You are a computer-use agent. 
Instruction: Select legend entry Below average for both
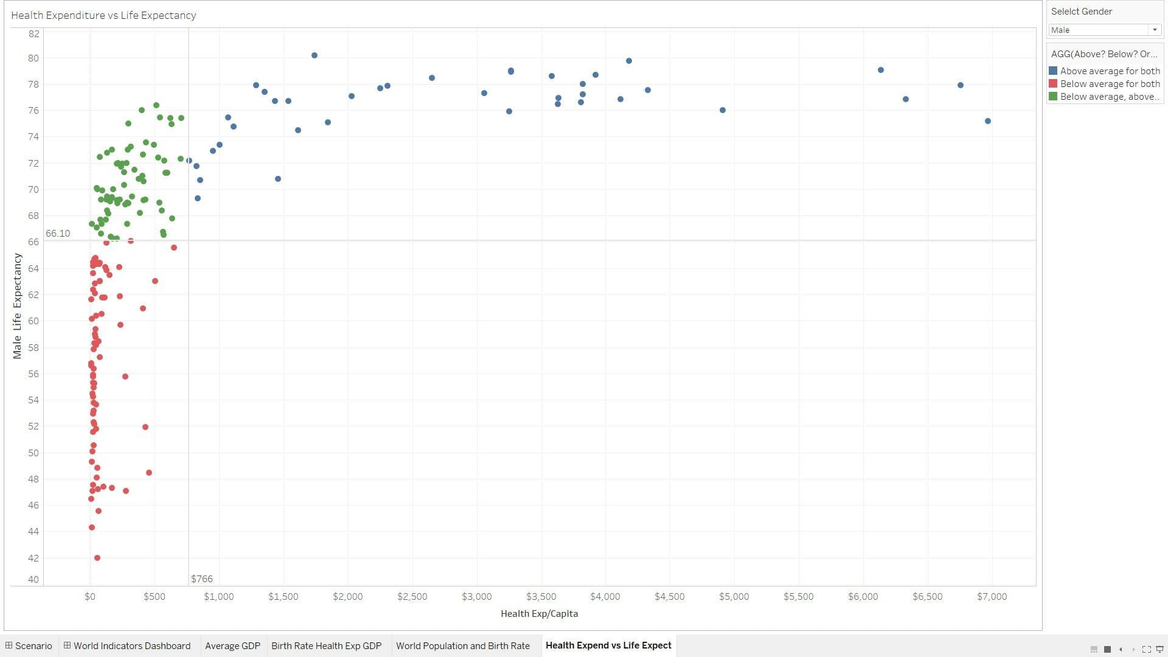[1109, 83]
